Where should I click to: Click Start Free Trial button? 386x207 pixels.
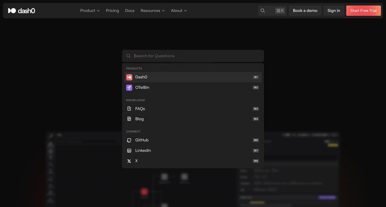pyautogui.click(x=363, y=11)
